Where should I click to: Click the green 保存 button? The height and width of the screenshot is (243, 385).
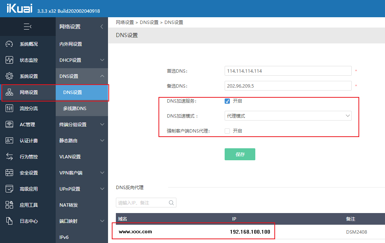click(240, 154)
